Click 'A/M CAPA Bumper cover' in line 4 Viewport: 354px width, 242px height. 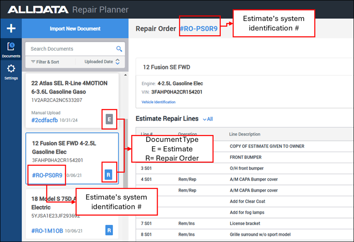[254, 179]
